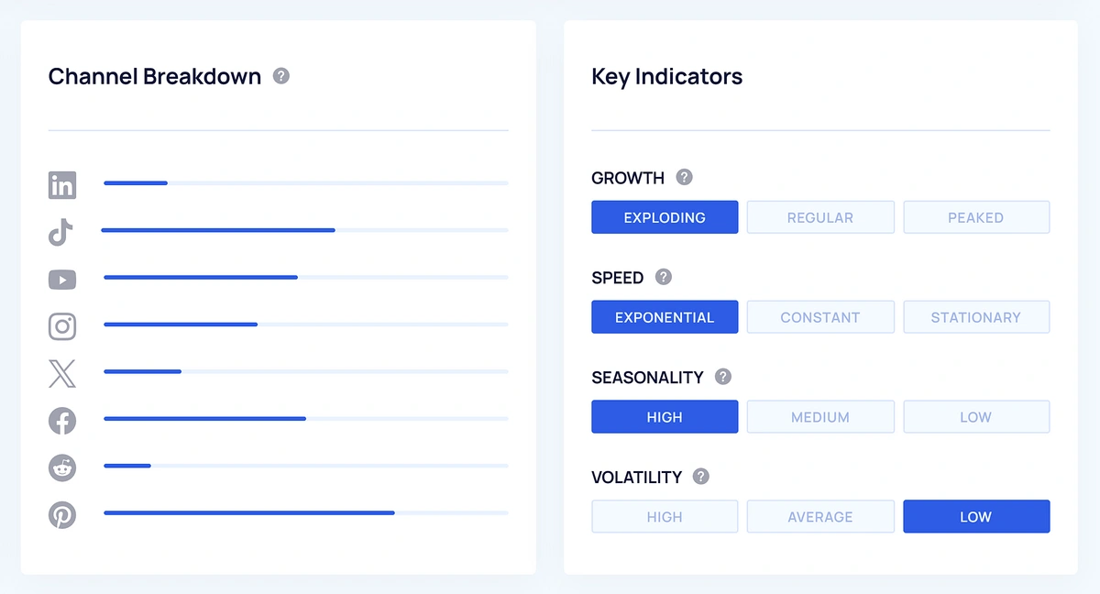Viewport: 1100px width, 594px height.
Task: Switch seasonality to MEDIUM
Action: point(820,417)
